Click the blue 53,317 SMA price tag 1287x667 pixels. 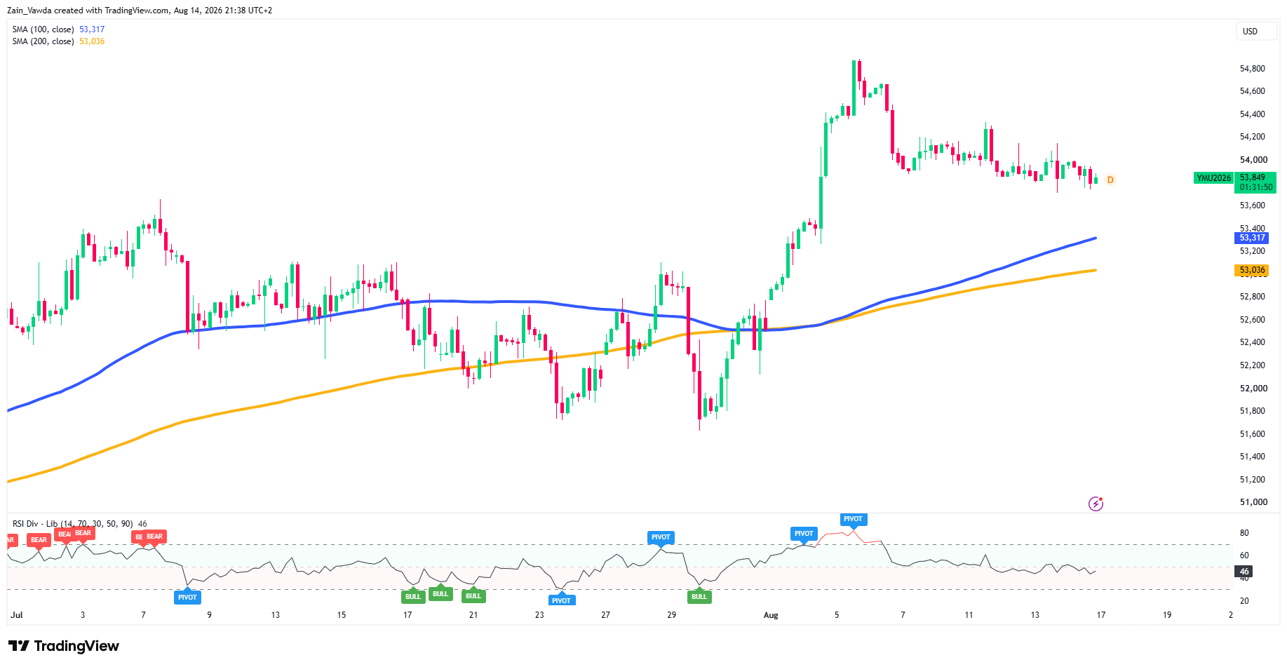pos(1252,238)
